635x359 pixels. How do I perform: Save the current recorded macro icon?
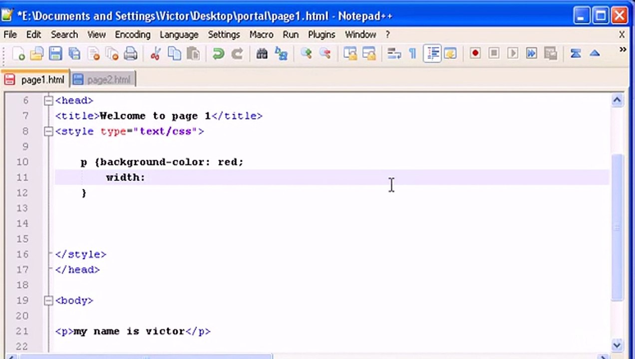coord(550,53)
